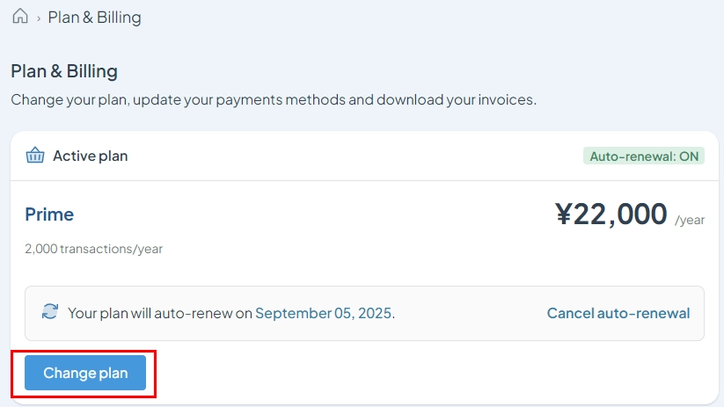The height and width of the screenshot is (407, 724).
Task: Click the blank area of the Active plan header bar
Action: (x=355, y=156)
